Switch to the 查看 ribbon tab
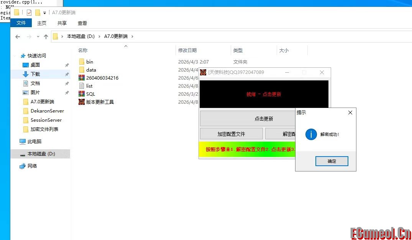Viewport: 412px width, 240px height. tap(82, 23)
